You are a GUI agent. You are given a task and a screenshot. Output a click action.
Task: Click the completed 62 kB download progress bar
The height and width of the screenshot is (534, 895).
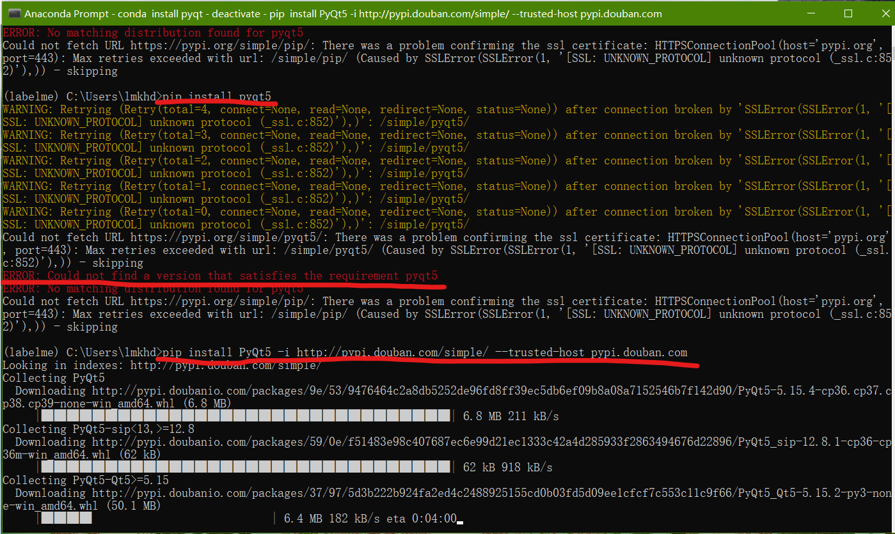[x=246, y=467]
